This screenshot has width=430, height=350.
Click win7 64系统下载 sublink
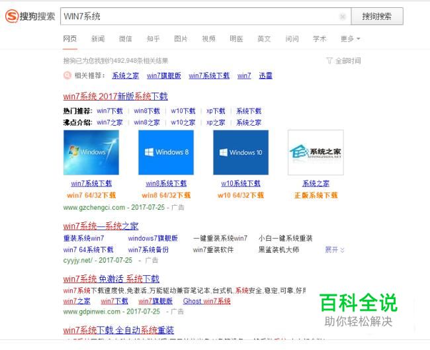click(x=88, y=249)
